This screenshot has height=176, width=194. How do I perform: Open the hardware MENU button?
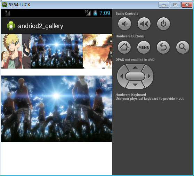(x=144, y=47)
